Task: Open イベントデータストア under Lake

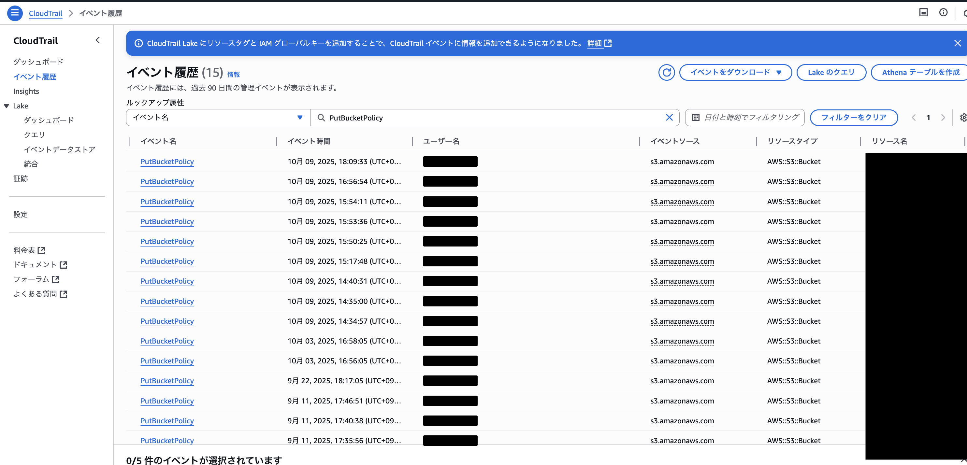Action: [59, 149]
